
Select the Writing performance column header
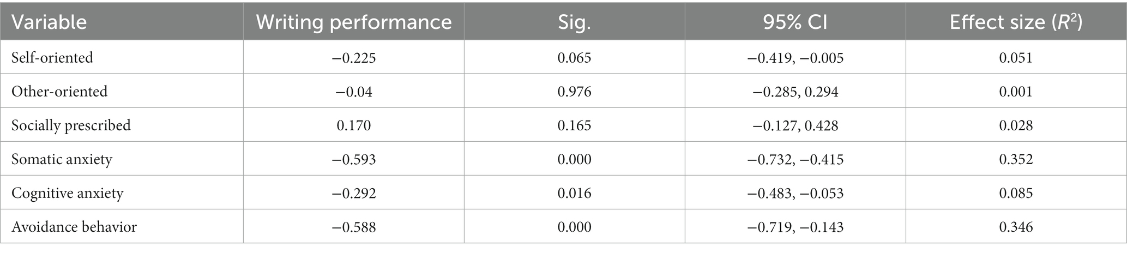[354, 22]
